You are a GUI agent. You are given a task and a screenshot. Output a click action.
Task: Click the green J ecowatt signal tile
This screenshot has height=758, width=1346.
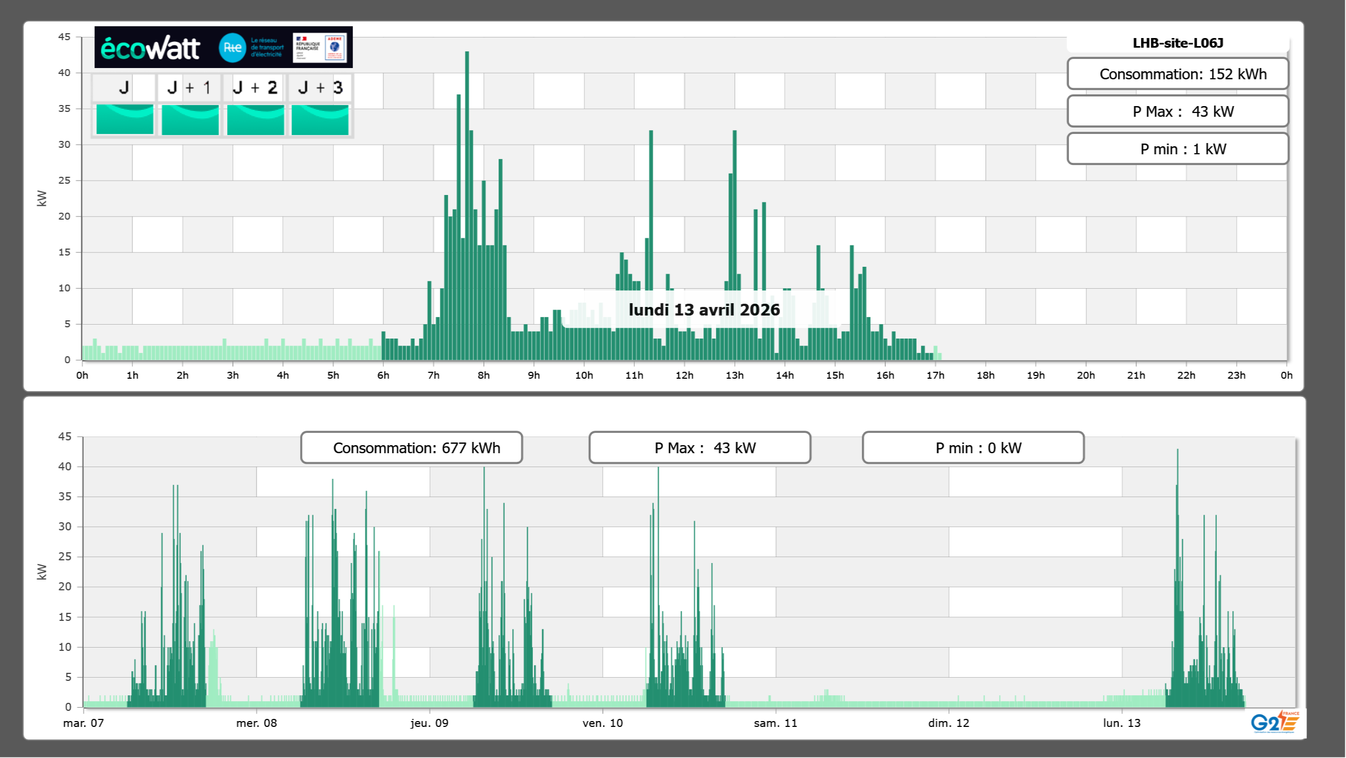124,119
